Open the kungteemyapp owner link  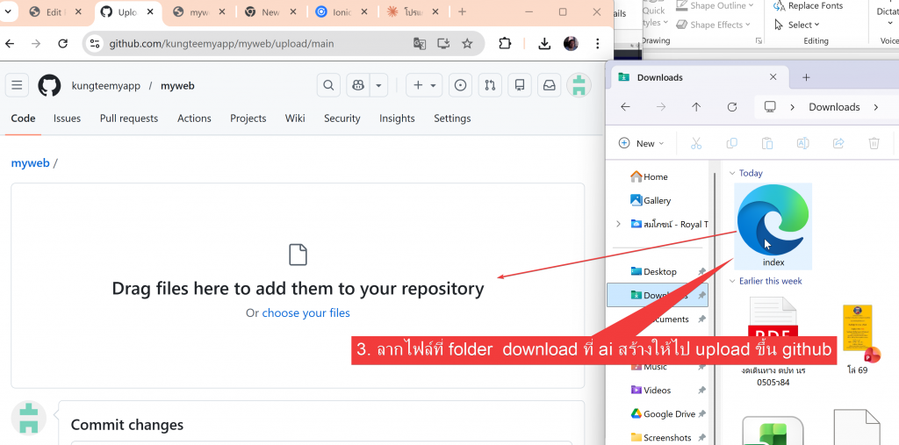pyautogui.click(x=105, y=85)
